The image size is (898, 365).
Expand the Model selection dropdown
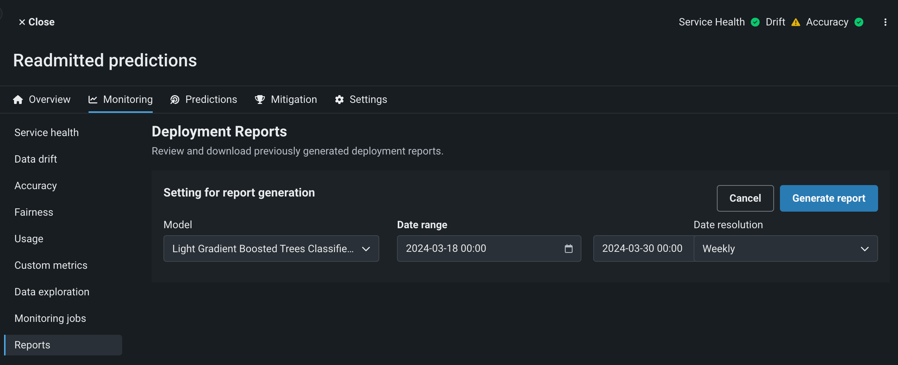(x=271, y=248)
